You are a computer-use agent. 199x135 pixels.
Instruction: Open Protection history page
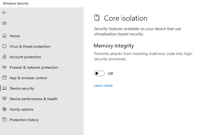coord(24,120)
